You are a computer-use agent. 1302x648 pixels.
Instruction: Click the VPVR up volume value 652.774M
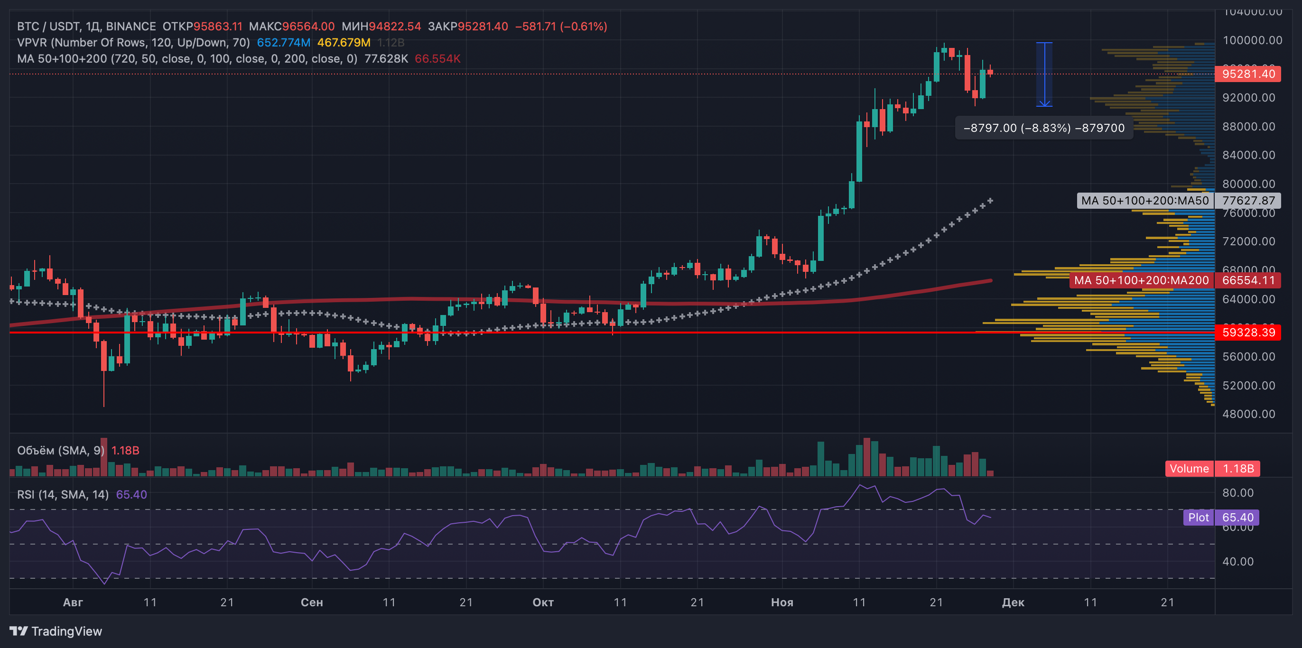point(284,43)
